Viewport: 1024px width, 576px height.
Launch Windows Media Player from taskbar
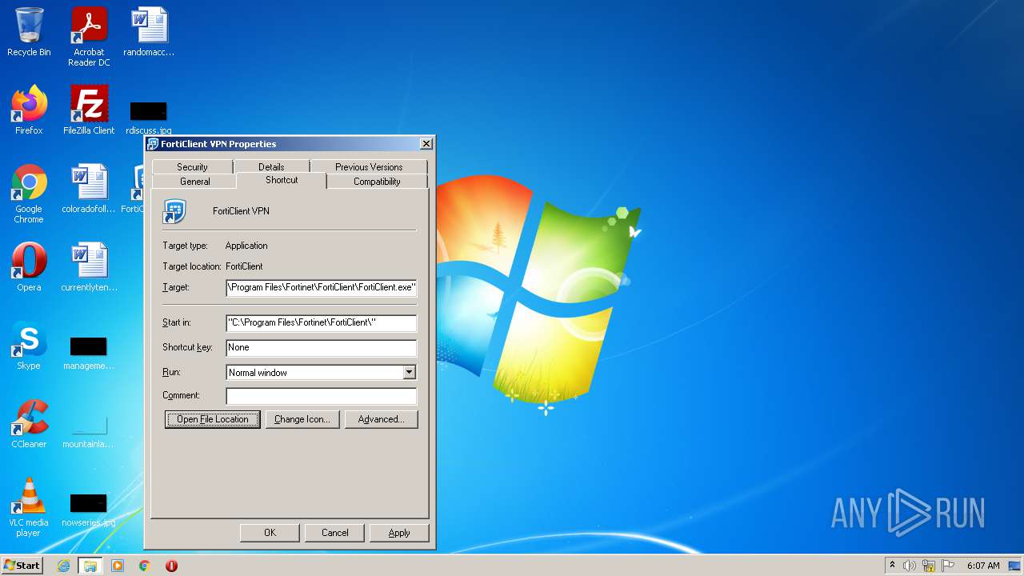(x=118, y=566)
